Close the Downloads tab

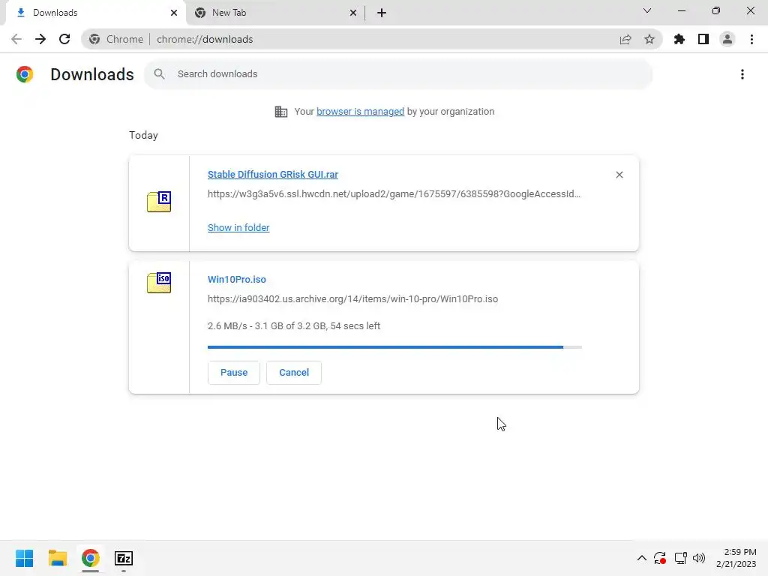coord(174,13)
